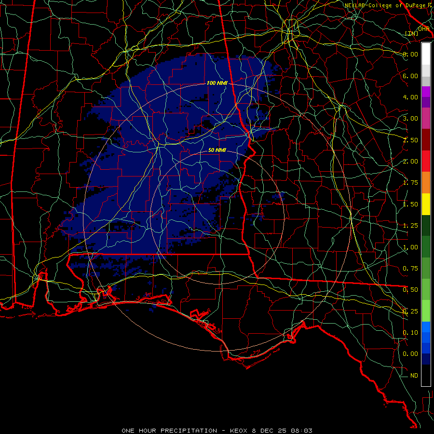The height and width of the screenshot is (434, 434).
Task: Click the white color swatch in the legend
Action: 426,54
